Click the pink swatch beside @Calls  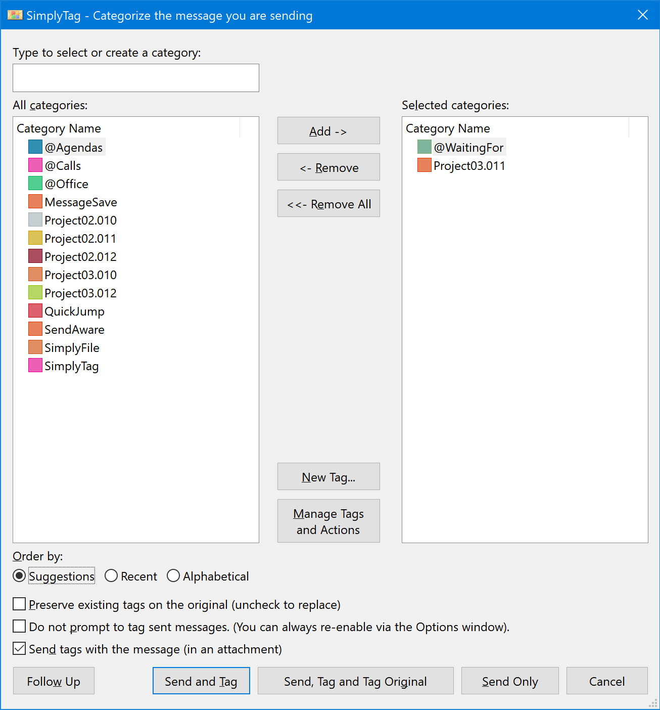coord(35,165)
